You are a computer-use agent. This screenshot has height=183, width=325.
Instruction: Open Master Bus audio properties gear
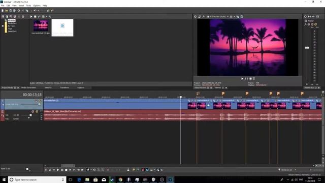305,17
